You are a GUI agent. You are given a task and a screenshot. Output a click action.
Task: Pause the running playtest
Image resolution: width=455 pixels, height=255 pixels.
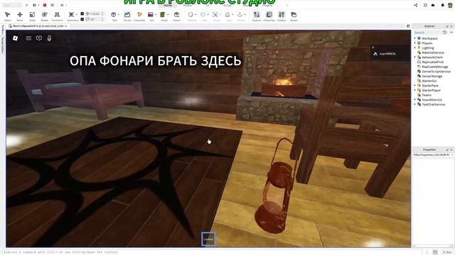(34, 5)
